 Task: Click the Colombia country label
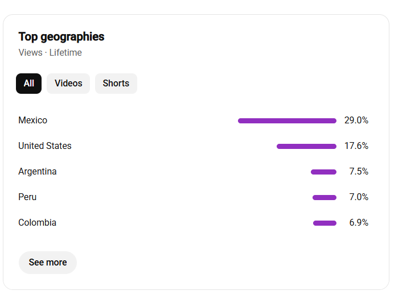[38, 223]
